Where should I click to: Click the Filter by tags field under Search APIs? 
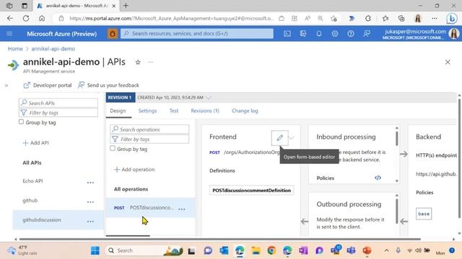(58, 112)
